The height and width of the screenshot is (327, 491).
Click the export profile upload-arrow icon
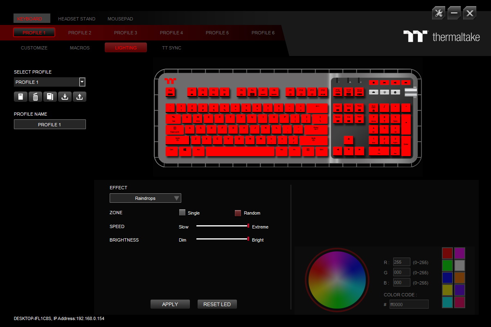[x=79, y=97]
